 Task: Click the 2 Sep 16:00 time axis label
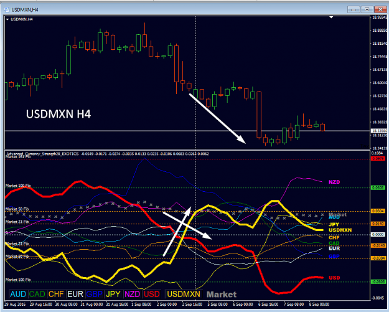(192, 305)
